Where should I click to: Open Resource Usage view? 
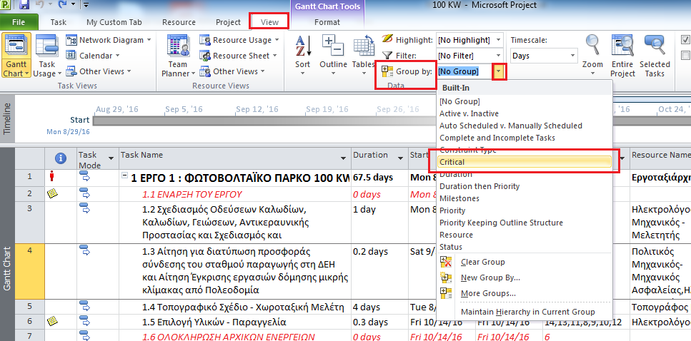point(239,40)
